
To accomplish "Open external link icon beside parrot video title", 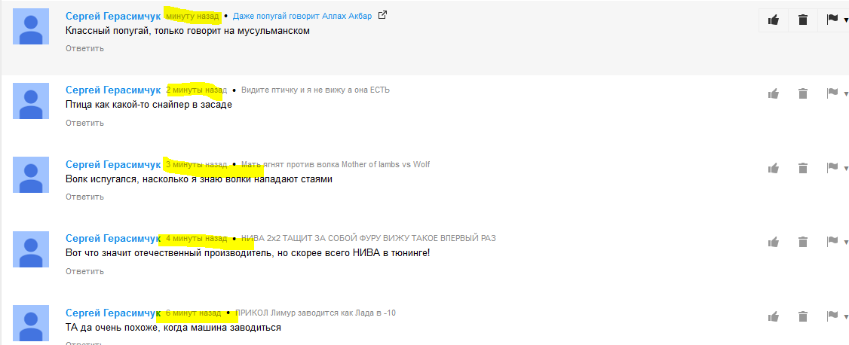I will click(x=382, y=16).
